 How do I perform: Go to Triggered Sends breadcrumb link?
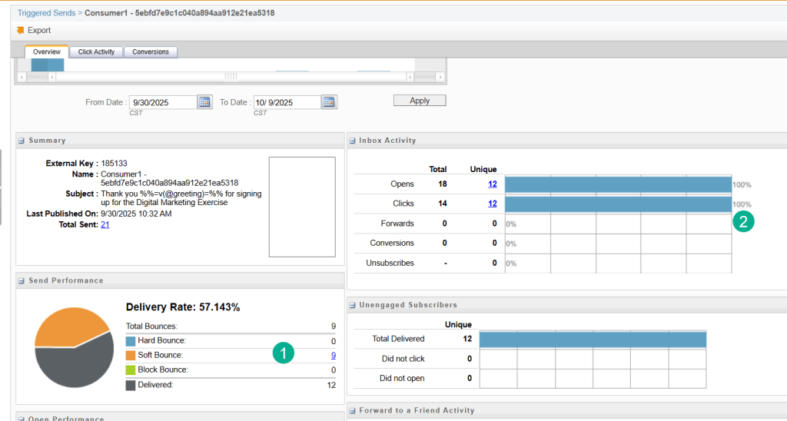[46, 13]
